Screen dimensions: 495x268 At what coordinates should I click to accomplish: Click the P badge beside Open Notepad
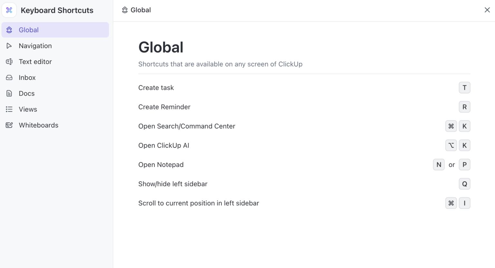click(464, 164)
